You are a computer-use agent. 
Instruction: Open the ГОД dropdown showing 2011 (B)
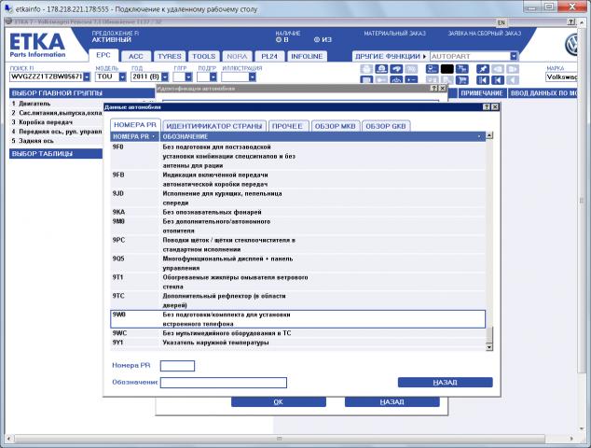(165, 77)
